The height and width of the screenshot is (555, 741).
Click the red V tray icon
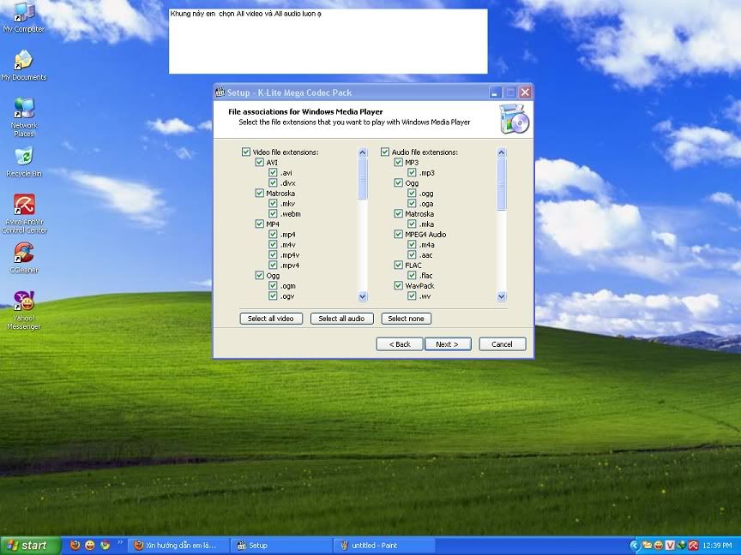pos(670,545)
